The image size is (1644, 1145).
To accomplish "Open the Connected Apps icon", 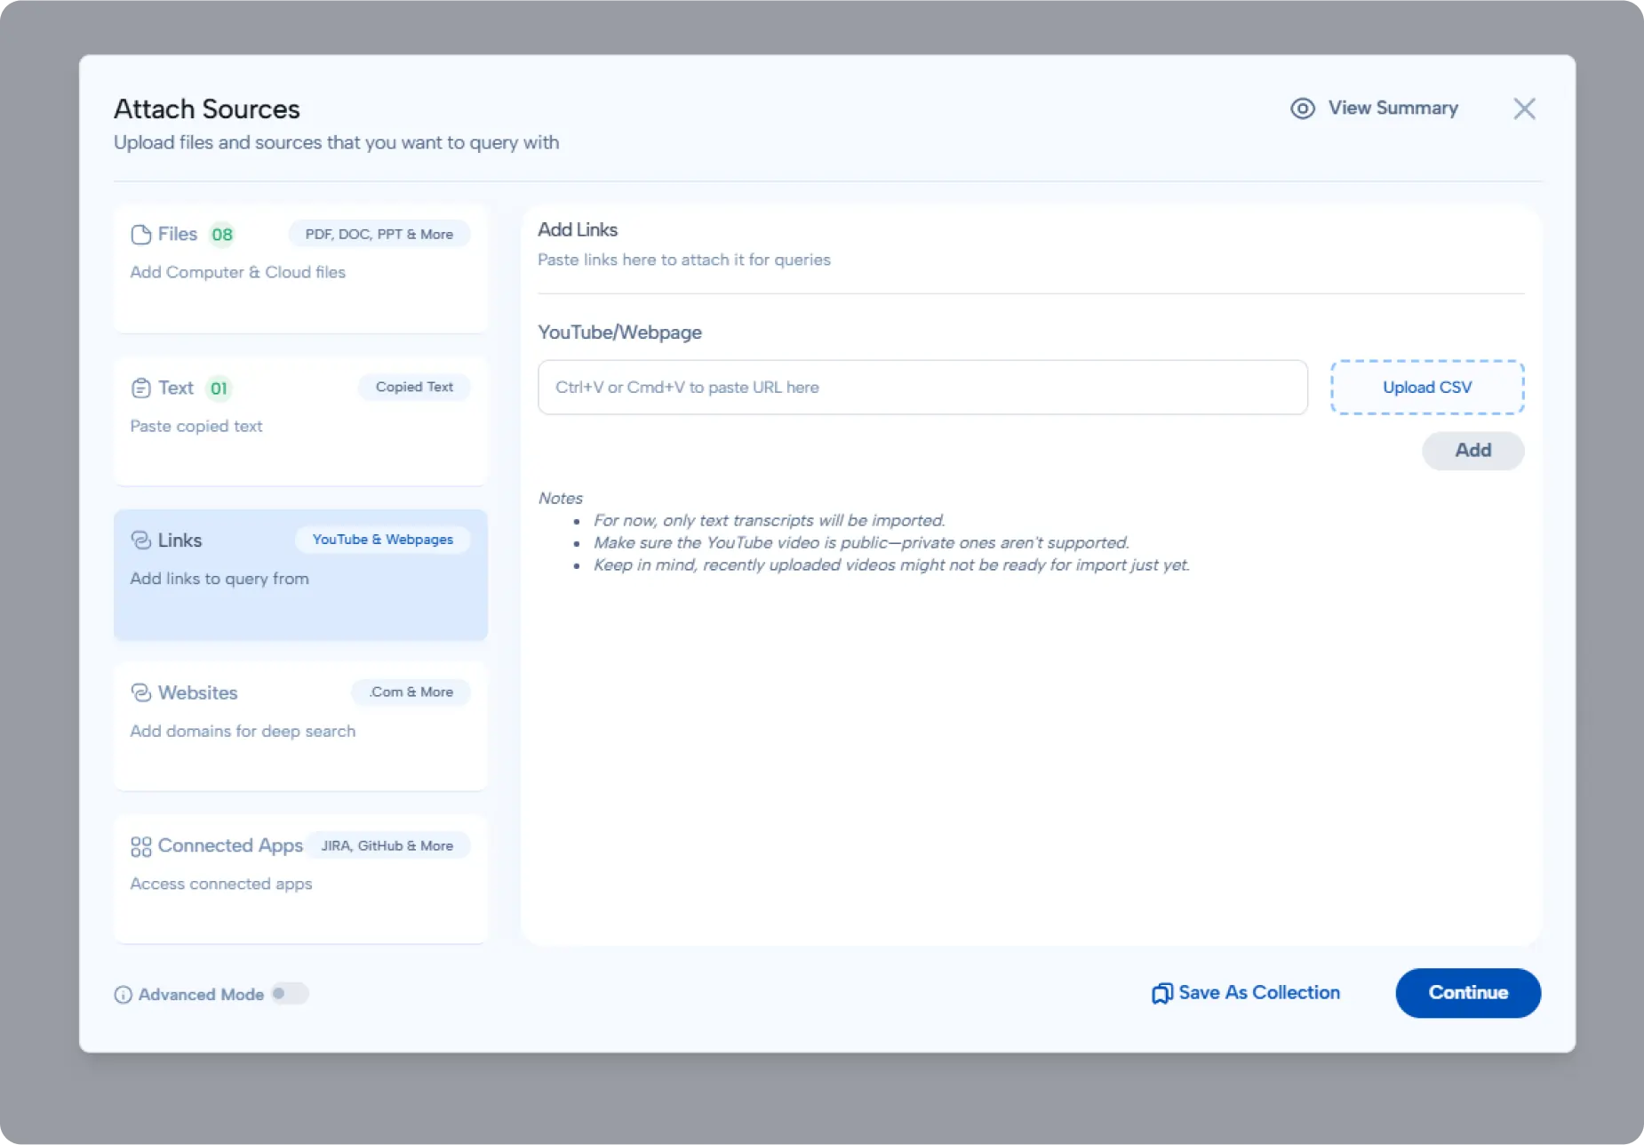I will click(140, 846).
